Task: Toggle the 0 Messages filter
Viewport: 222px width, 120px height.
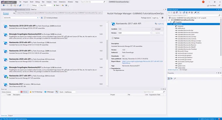Action: tap(49, 92)
